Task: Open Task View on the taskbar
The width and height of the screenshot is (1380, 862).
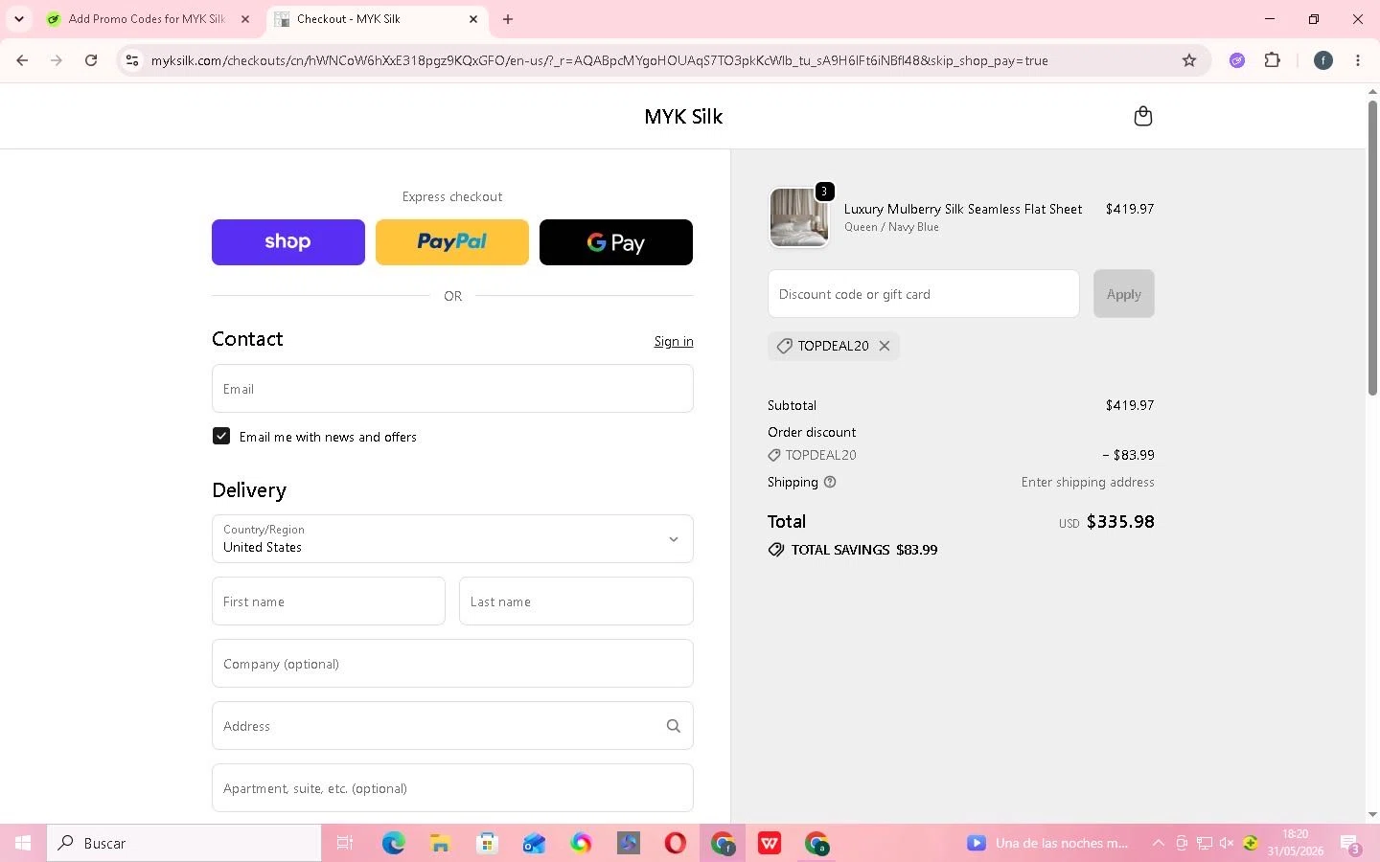Action: coord(345,843)
